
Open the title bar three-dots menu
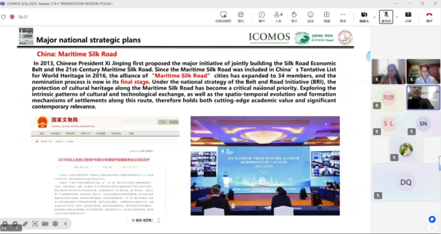pos(396,4)
